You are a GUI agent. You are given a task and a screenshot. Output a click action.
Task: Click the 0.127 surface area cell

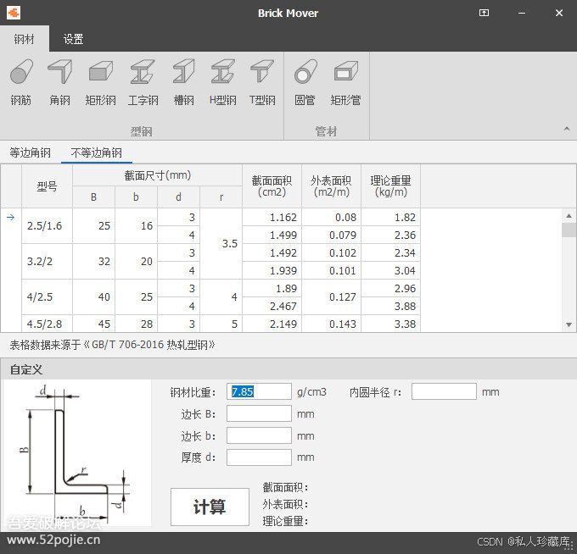click(x=331, y=296)
